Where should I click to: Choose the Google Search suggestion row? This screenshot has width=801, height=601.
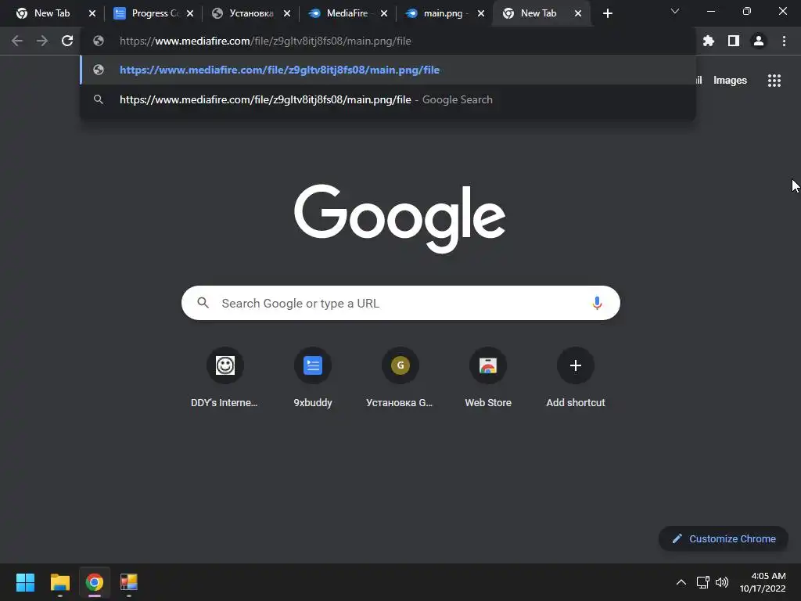tap(388, 99)
